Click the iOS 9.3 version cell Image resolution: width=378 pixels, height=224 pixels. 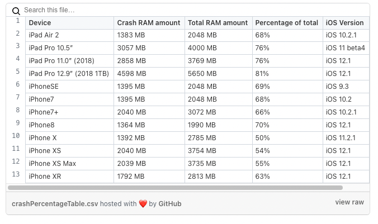pos(346,87)
